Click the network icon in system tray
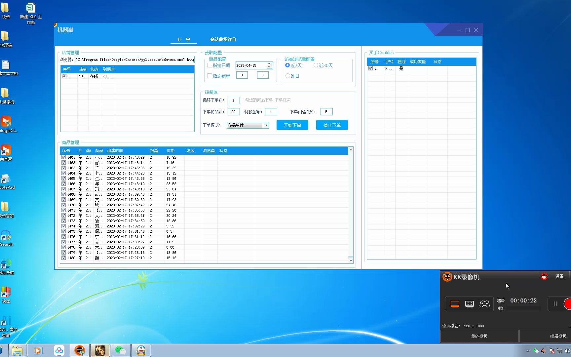The image size is (571, 357). (560, 351)
